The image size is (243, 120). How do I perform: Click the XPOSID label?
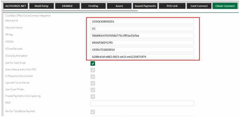(x=9, y=42)
